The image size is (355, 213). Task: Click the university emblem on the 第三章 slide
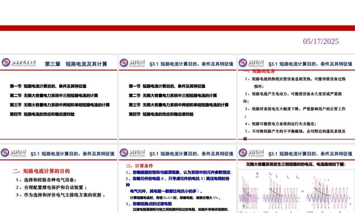pos(6,62)
